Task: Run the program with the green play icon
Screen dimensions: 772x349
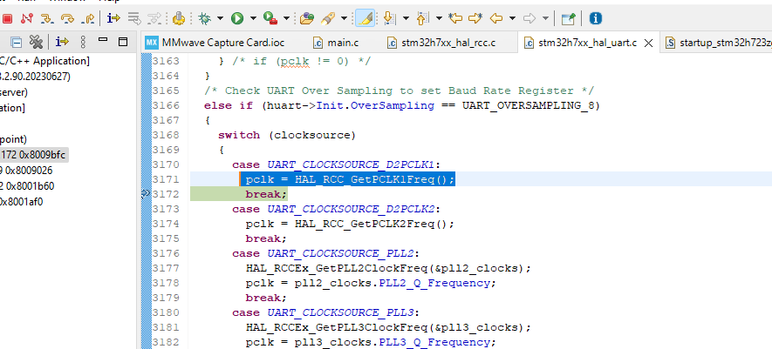Action: click(x=237, y=18)
